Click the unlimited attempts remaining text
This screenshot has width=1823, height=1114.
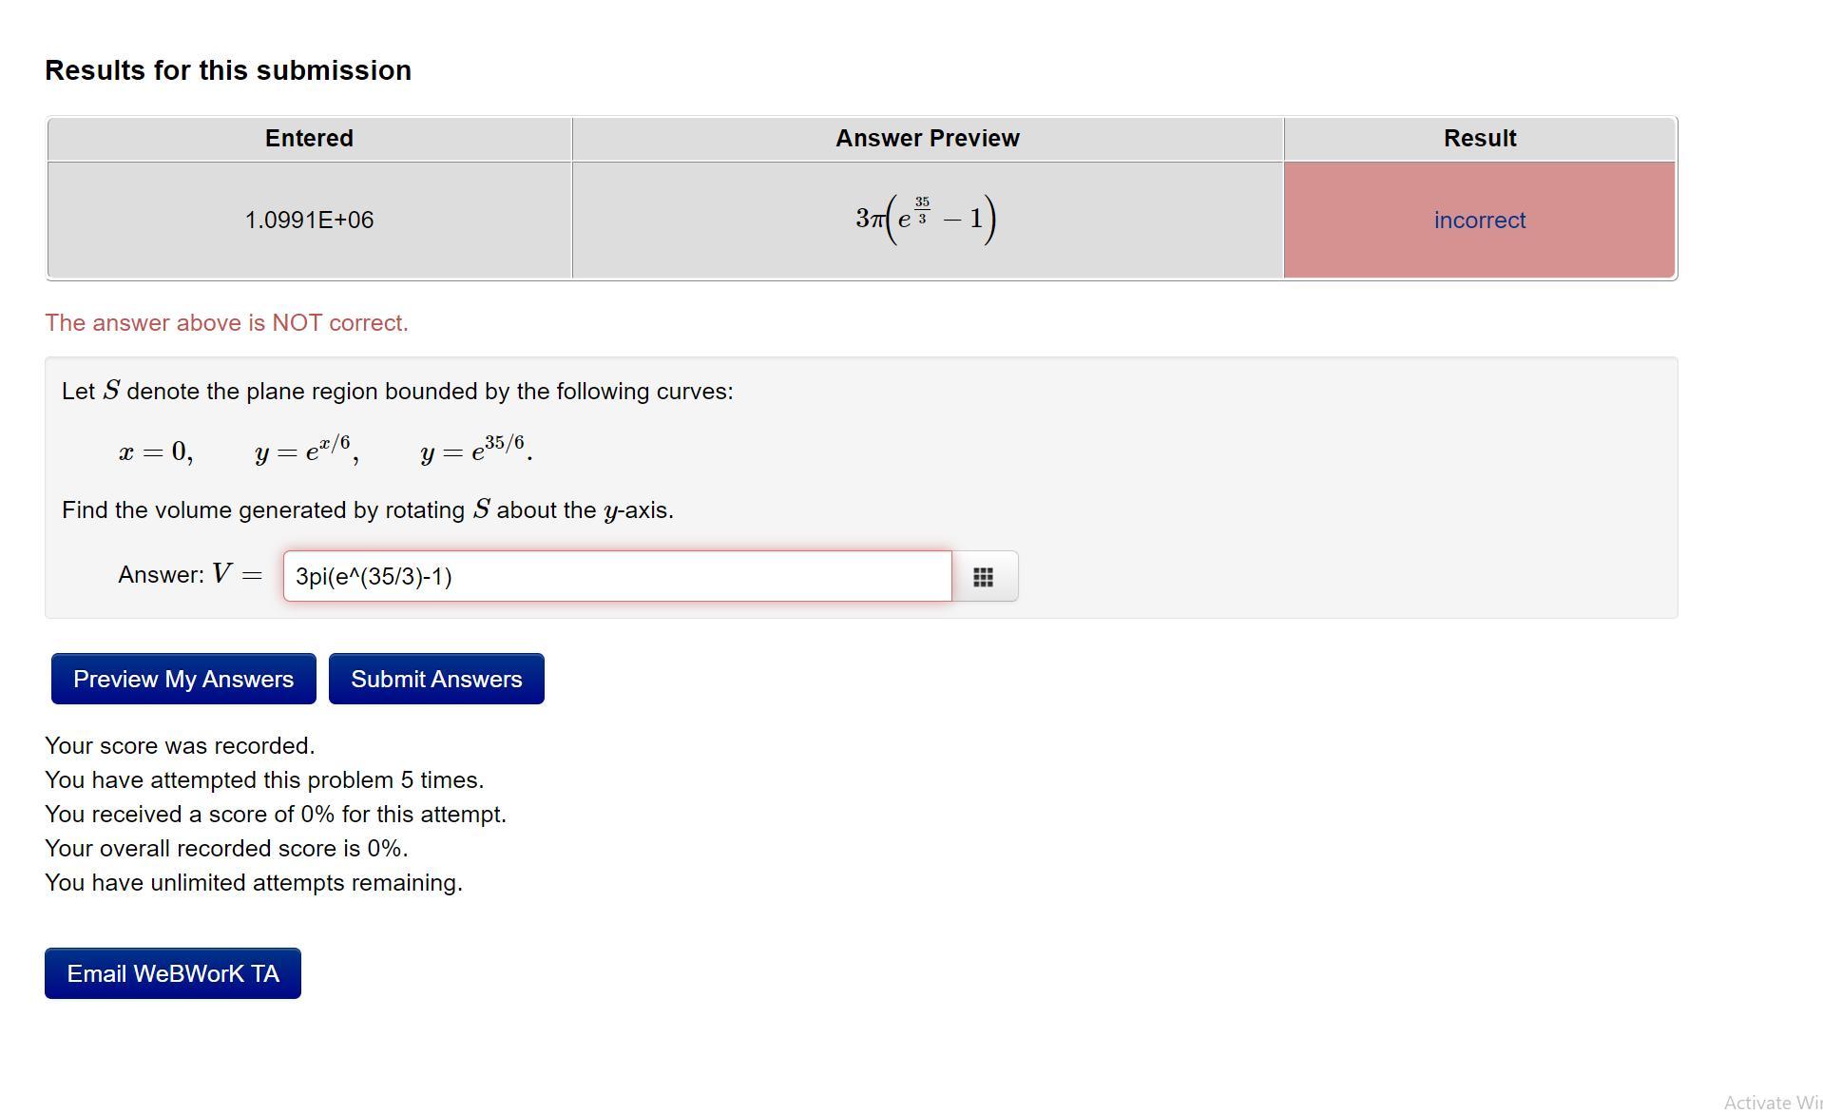(x=253, y=883)
